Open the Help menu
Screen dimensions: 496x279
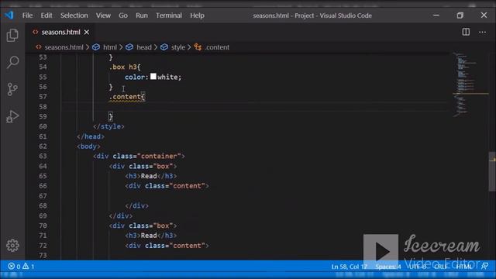click(197, 15)
